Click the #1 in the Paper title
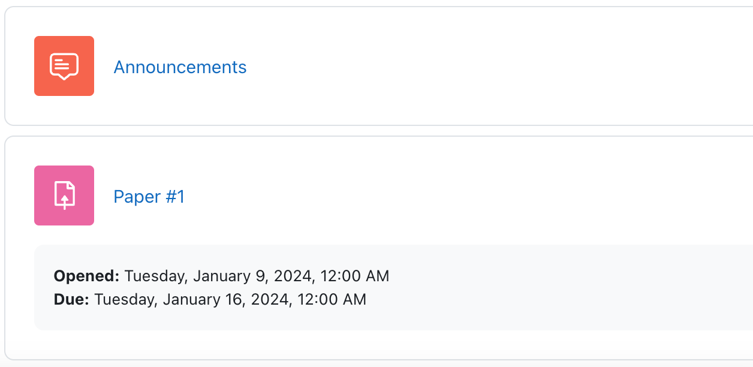753x367 pixels. (174, 197)
